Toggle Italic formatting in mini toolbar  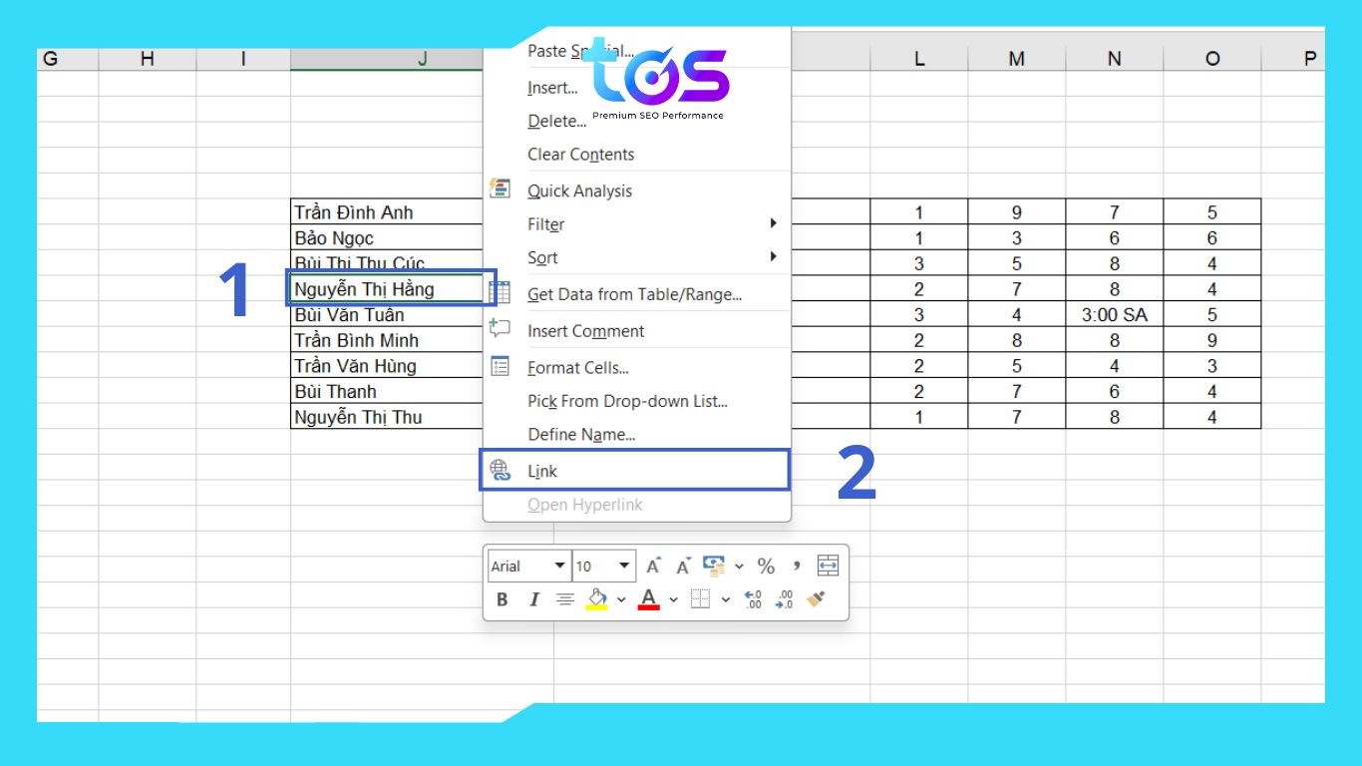533,599
